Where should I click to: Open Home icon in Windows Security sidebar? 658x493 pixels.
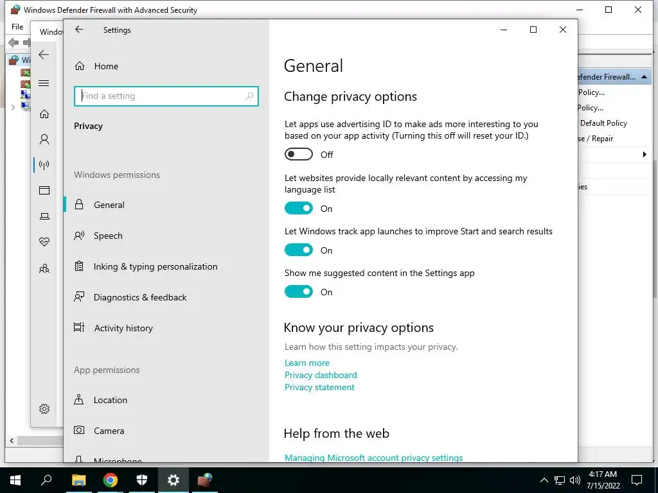[x=44, y=114]
